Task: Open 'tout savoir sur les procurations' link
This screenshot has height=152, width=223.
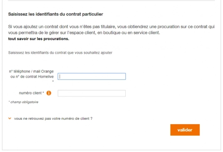Action: pyautogui.click(x=39, y=39)
